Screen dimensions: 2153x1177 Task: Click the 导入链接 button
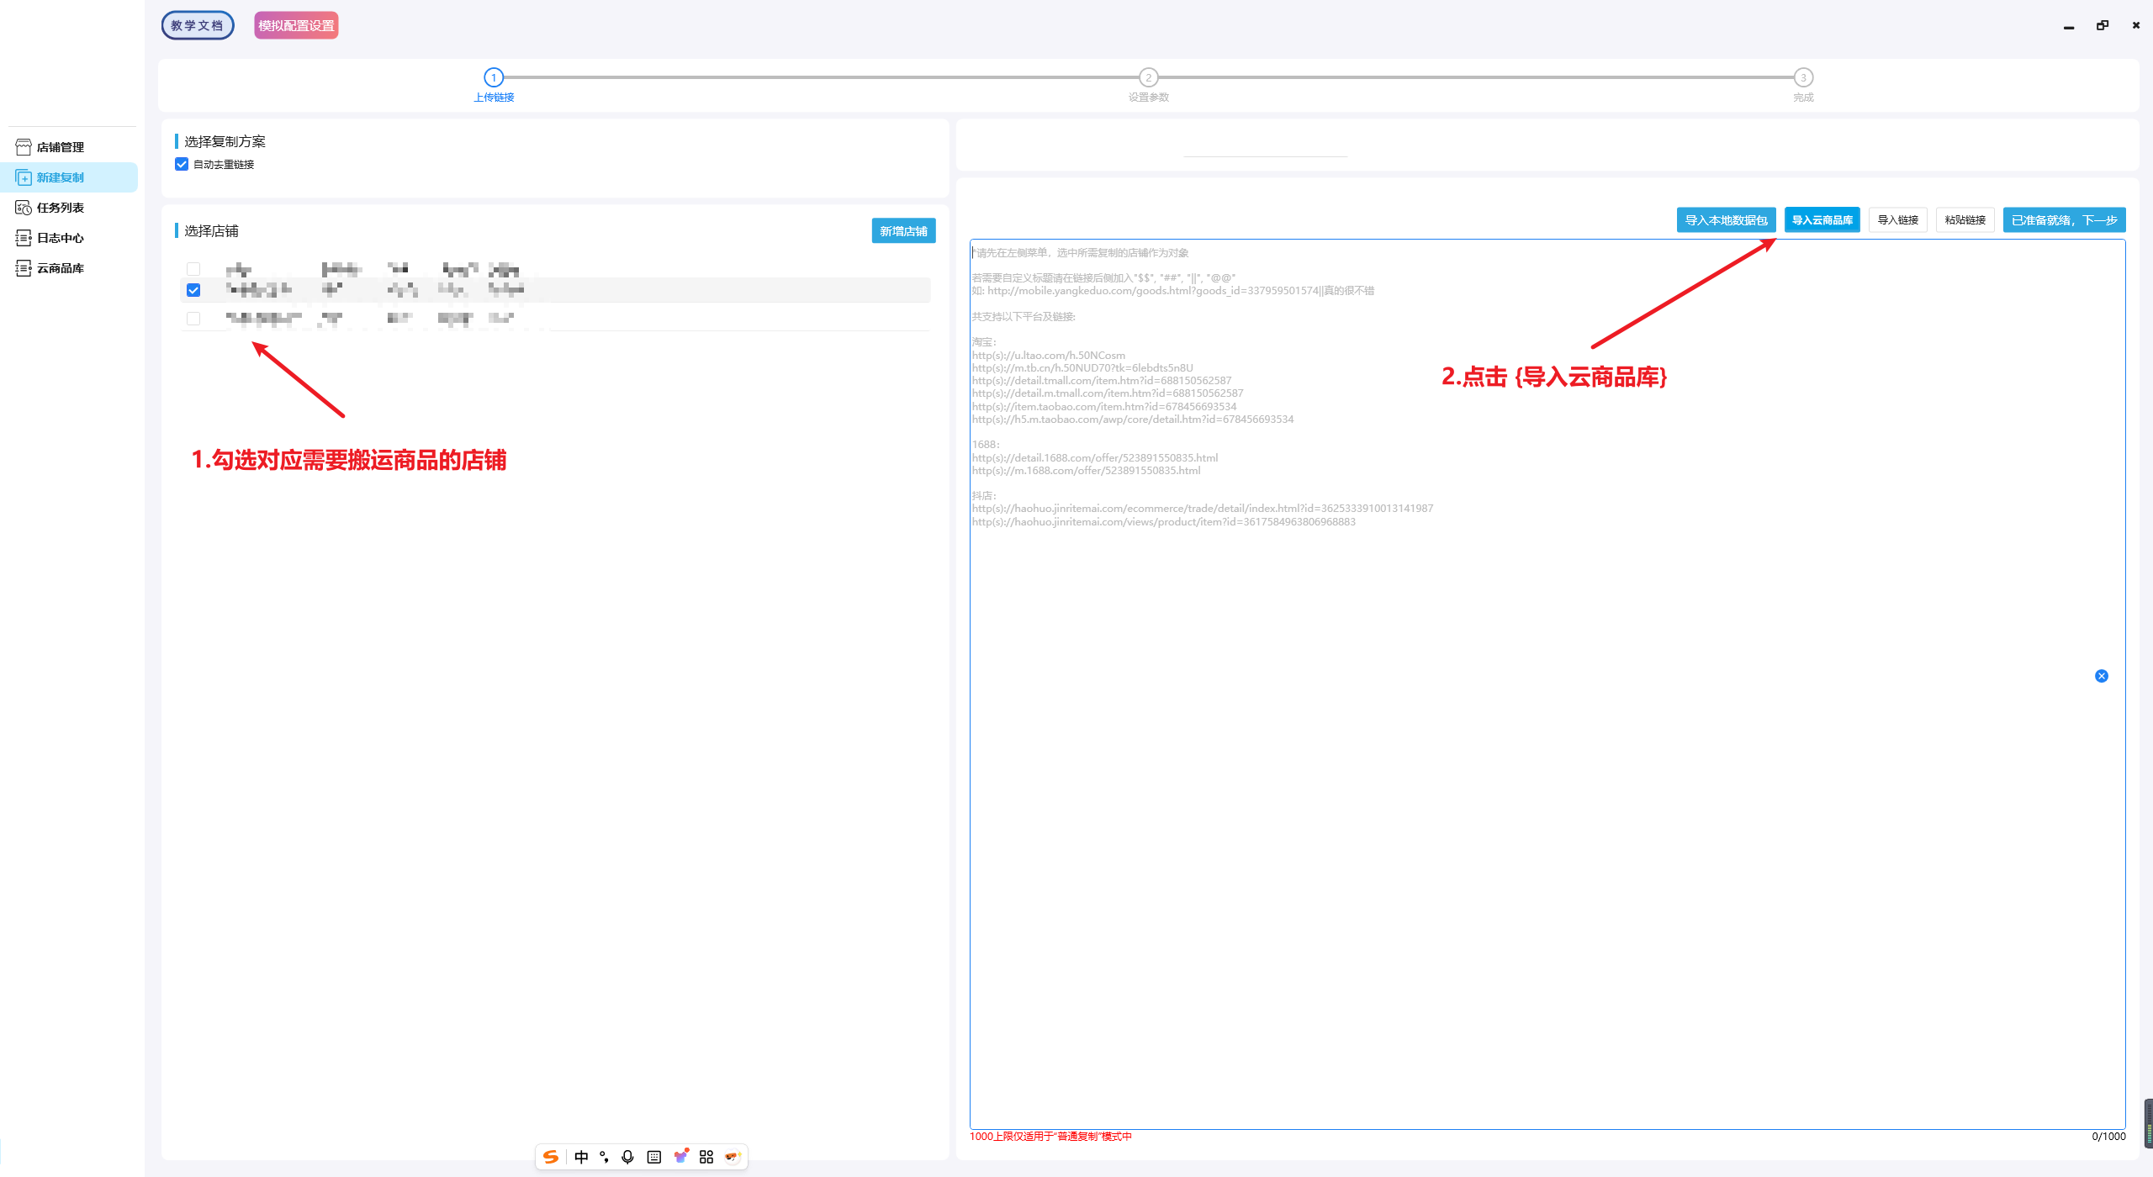click(1897, 219)
